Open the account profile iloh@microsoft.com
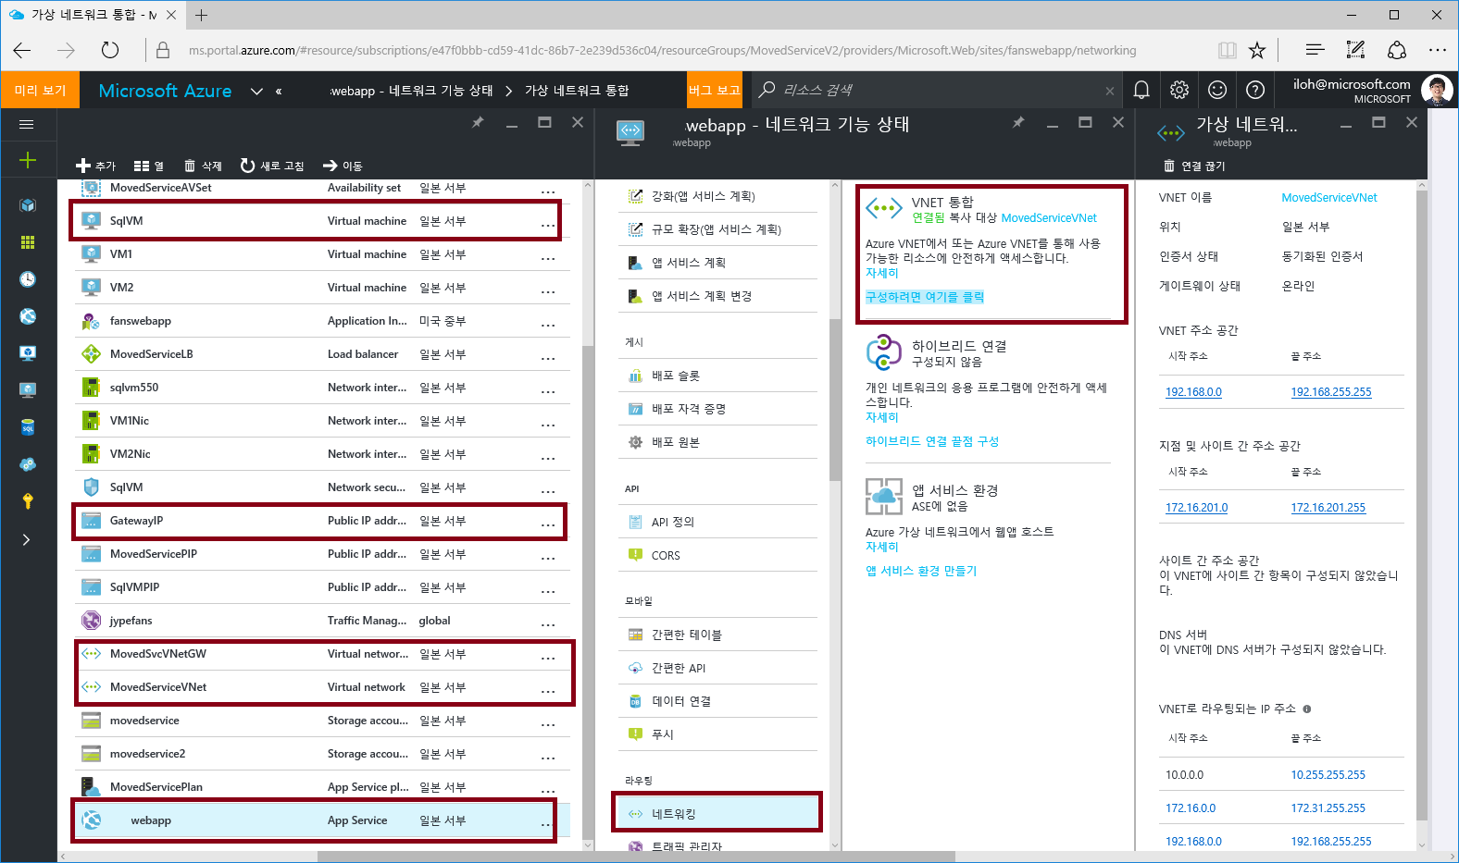This screenshot has height=863, width=1459. point(1373,90)
